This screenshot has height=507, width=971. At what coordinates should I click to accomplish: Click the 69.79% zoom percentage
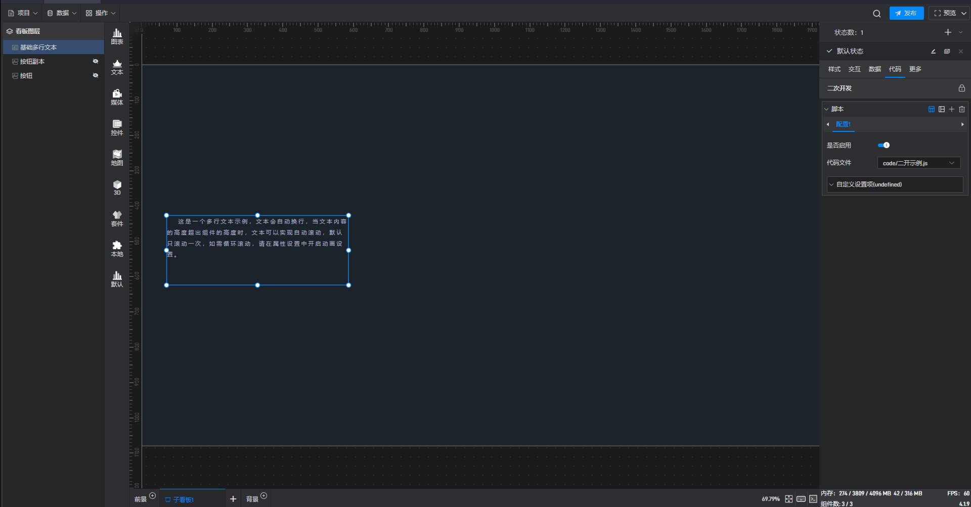pyautogui.click(x=771, y=499)
